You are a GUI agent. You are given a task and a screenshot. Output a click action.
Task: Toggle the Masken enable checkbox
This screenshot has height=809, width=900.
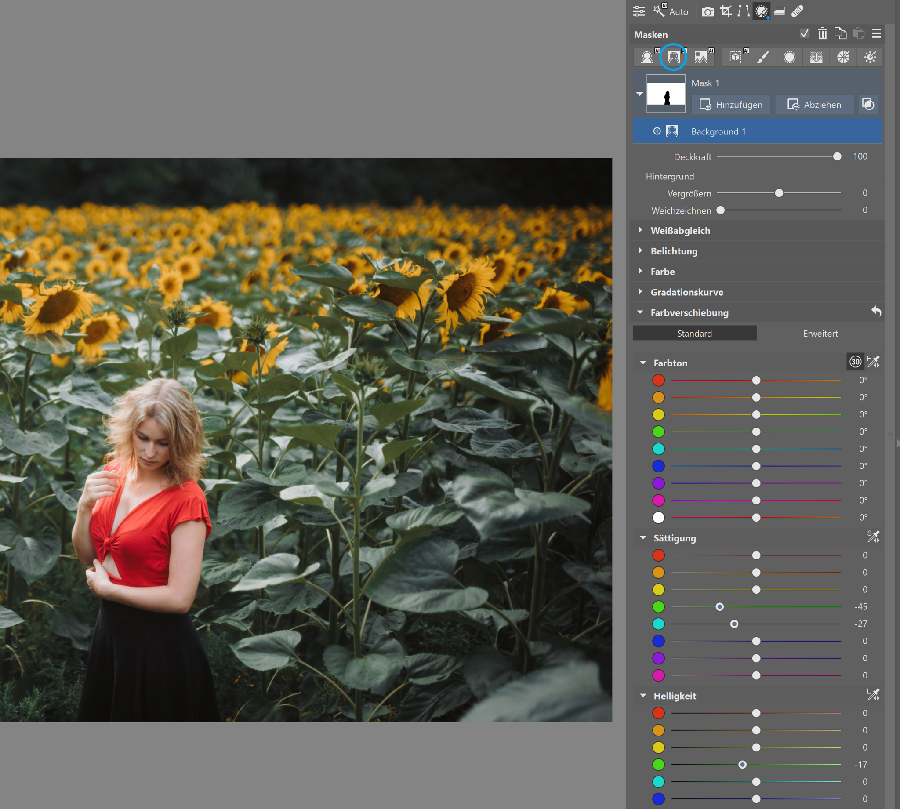[x=805, y=34]
